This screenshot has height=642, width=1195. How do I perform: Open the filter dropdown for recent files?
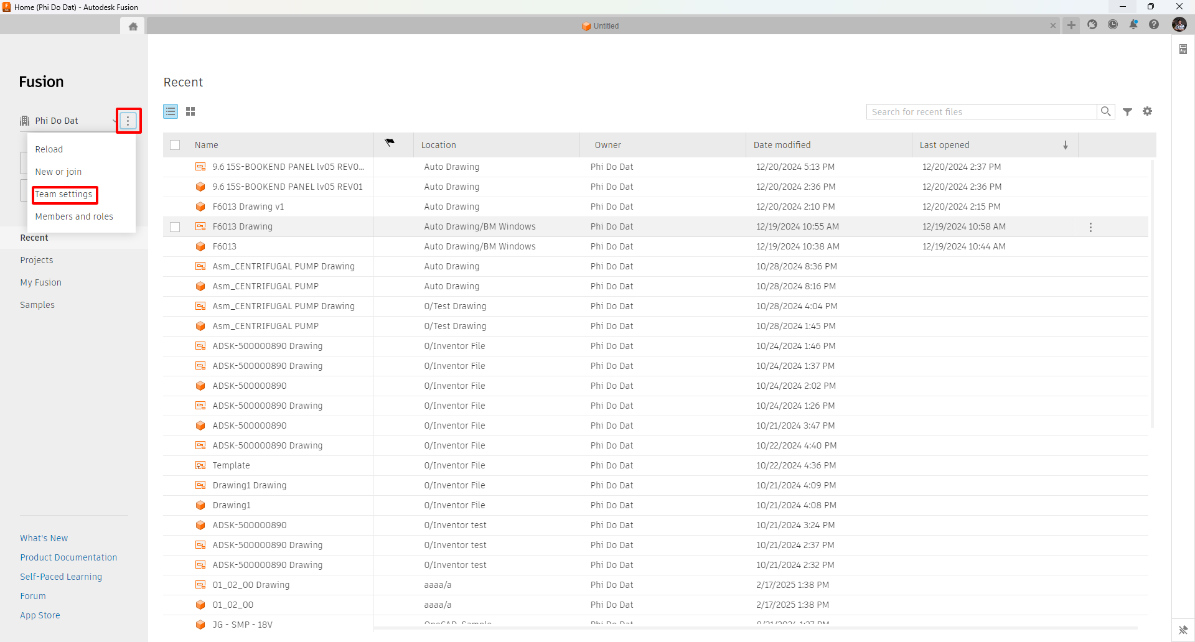1127,112
